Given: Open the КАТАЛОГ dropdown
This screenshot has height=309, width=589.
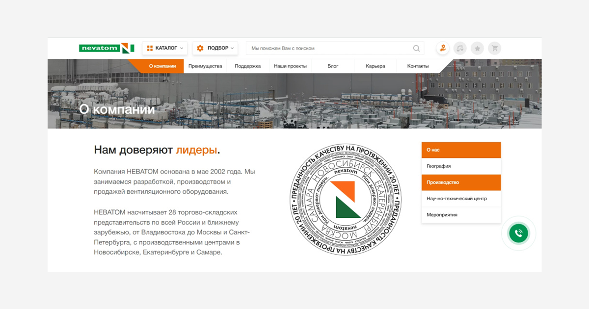Looking at the screenshot, I should pos(165,48).
